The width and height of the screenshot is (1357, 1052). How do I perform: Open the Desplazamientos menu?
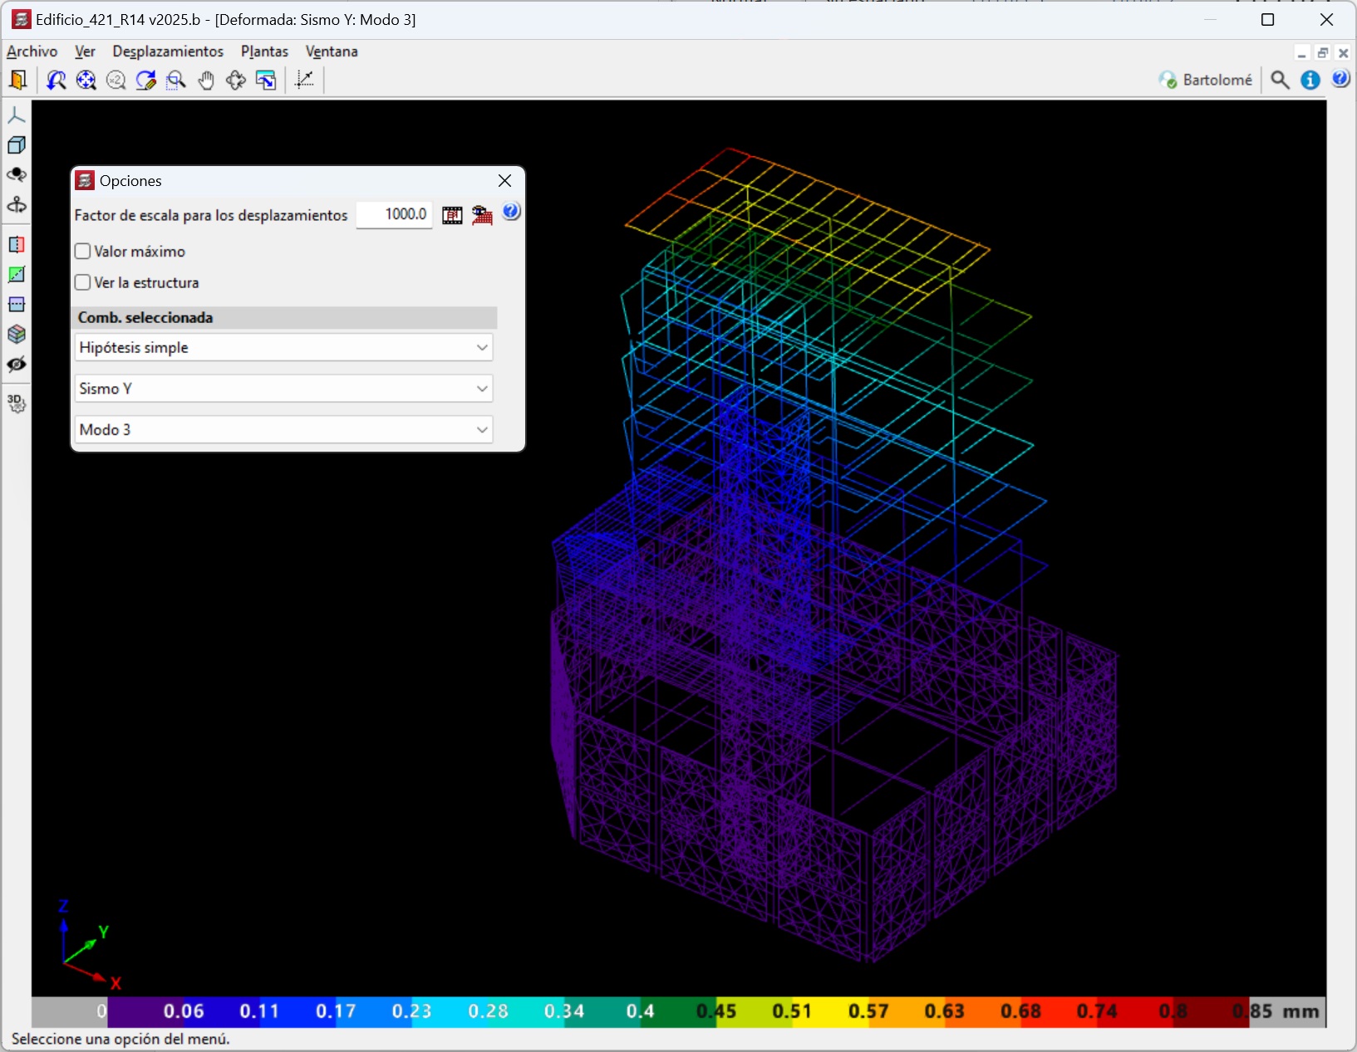point(168,51)
